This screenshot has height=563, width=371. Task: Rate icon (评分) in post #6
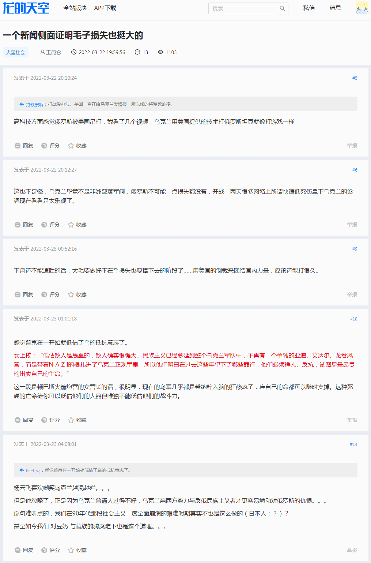click(x=44, y=225)
